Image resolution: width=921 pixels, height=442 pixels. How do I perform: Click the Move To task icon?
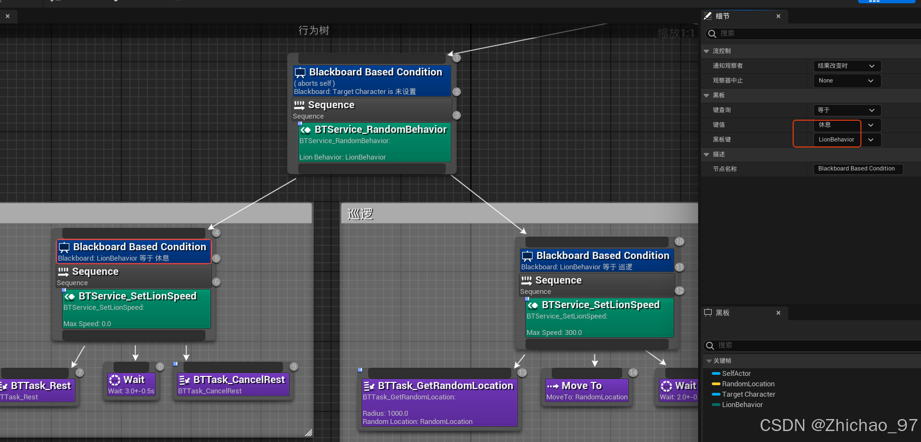(x=553, y=386)
